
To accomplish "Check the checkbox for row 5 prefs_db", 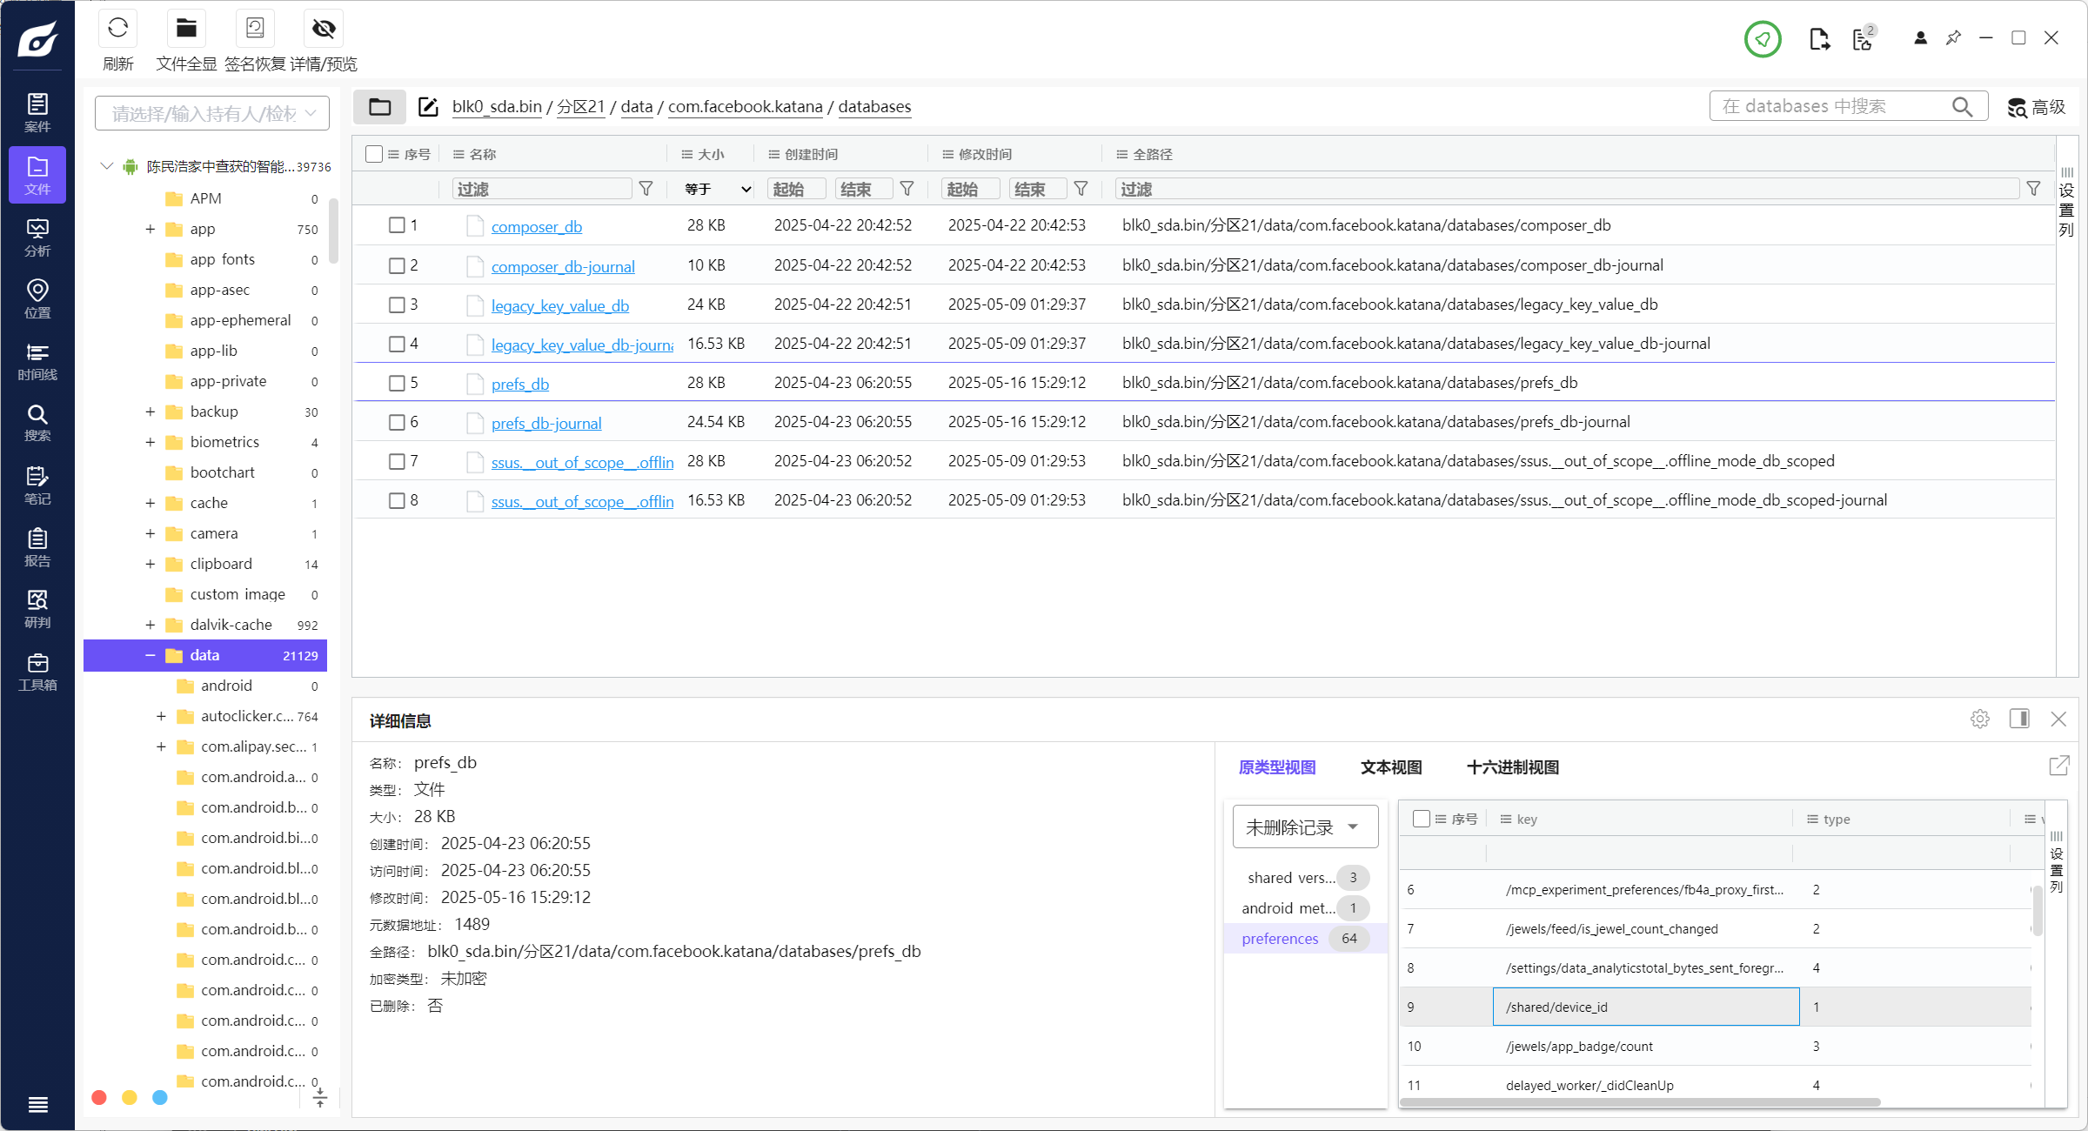I will coord(397,383).
